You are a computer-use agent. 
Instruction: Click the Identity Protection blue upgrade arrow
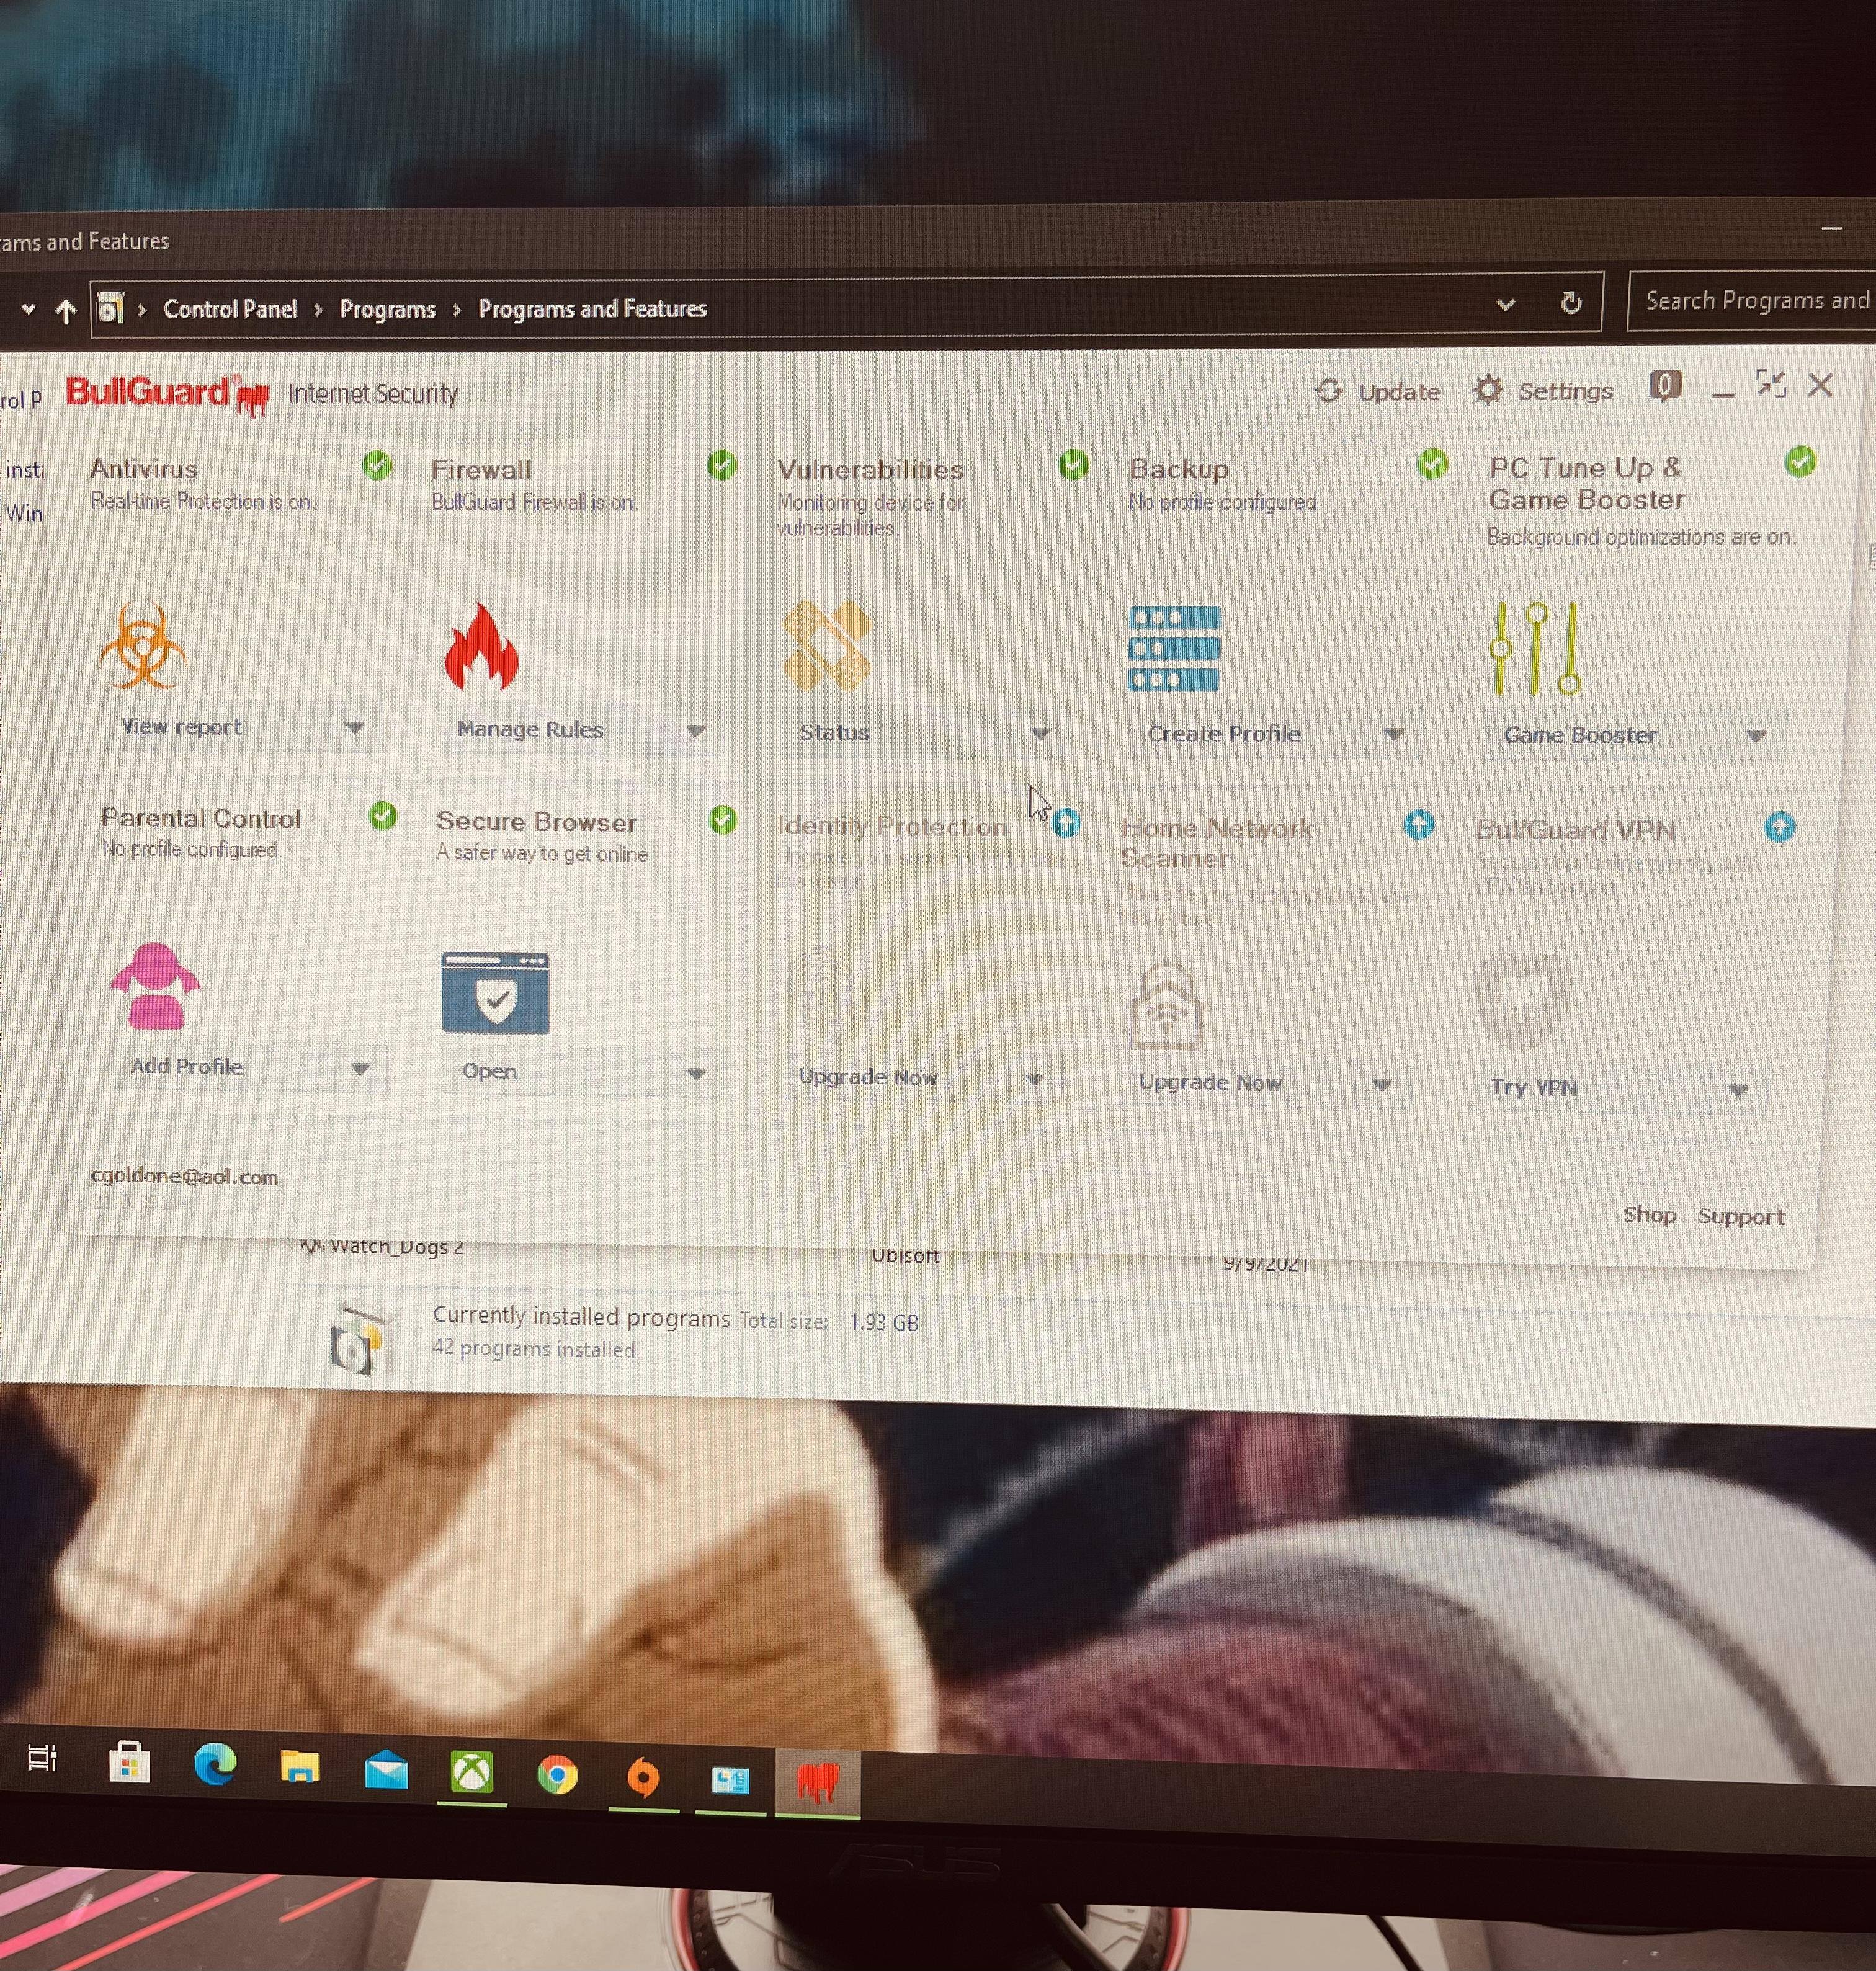point(1067,823)
